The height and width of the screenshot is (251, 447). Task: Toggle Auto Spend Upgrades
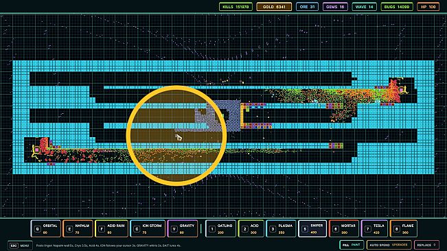pyautogui.click(x=389, y=245)
